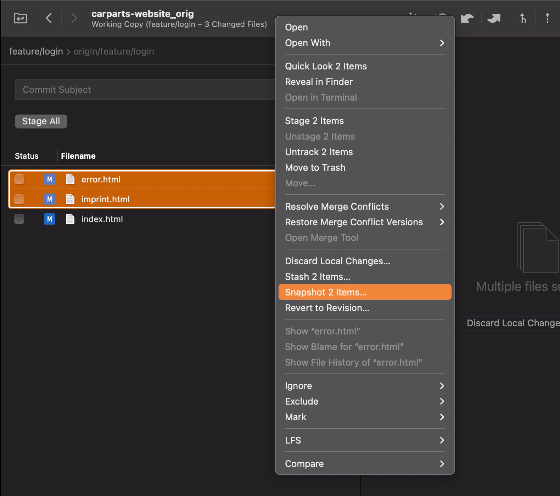Click the Rebase dashed up-arrow icon
The height and width of the screenshot is (496, 560).
point(547,18)
